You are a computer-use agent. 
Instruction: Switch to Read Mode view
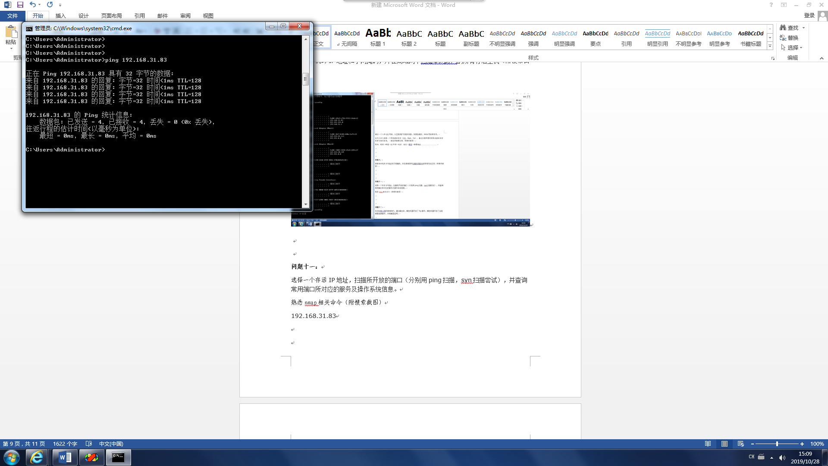coord(708,444)
